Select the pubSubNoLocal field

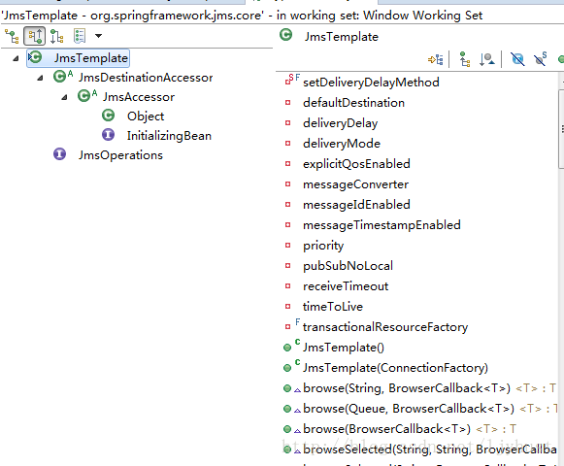click(348, 266)
